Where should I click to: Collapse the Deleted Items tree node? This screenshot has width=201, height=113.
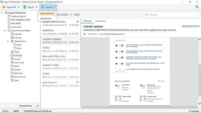(x=8, y=41)
